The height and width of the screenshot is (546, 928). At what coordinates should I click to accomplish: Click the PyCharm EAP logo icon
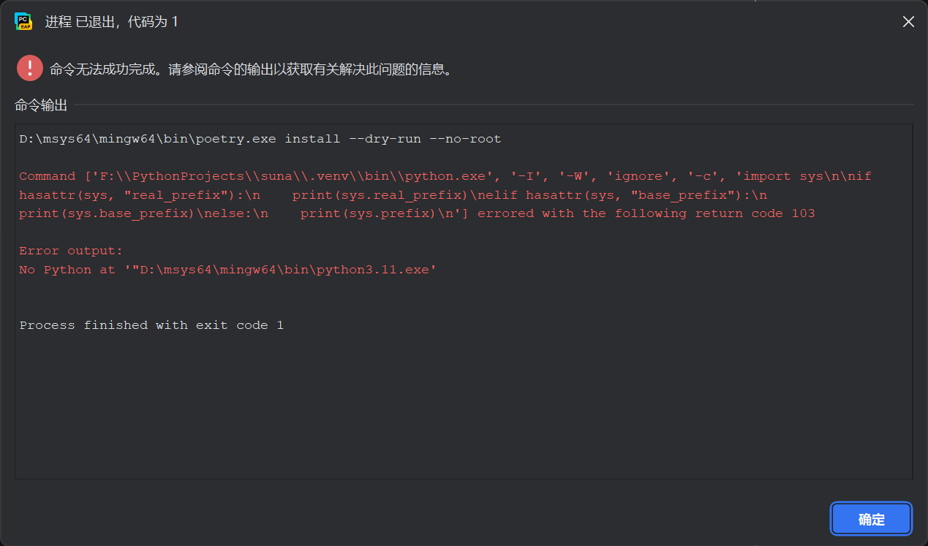pyautogui.click(x=23, y=21)
